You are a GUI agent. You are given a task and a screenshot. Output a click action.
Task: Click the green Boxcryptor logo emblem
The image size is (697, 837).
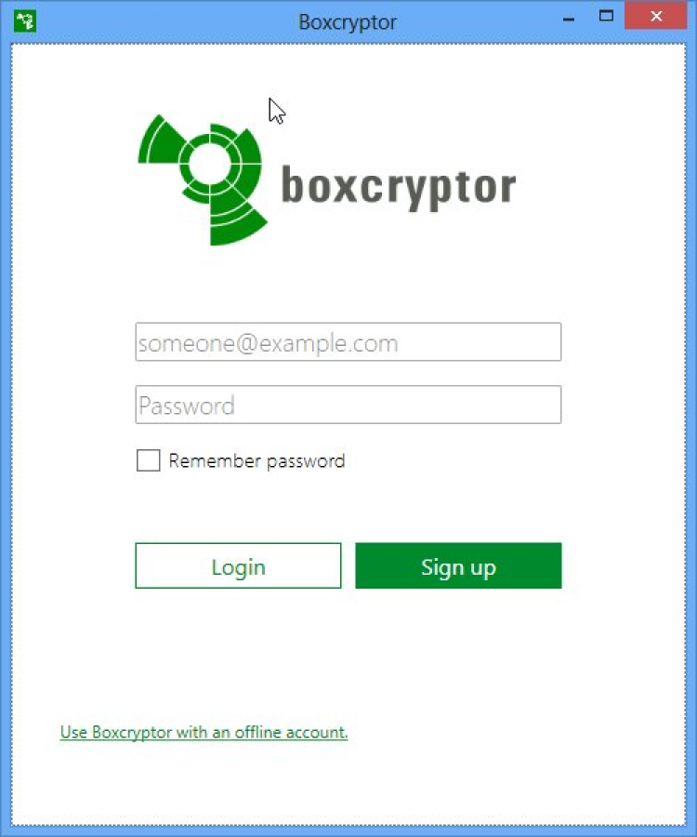point(203,179)
